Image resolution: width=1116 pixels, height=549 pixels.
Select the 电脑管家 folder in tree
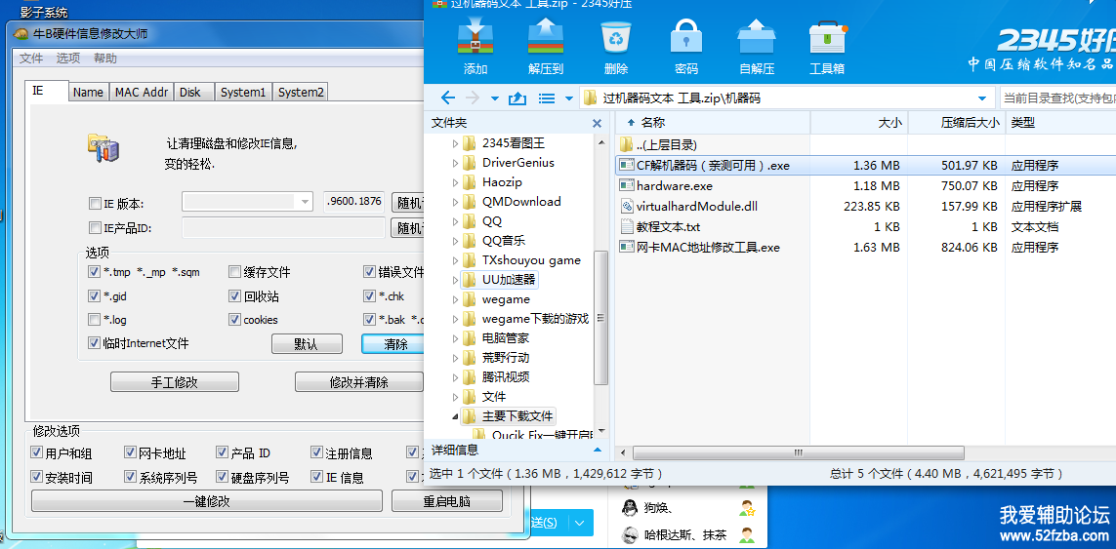point(506,337)
